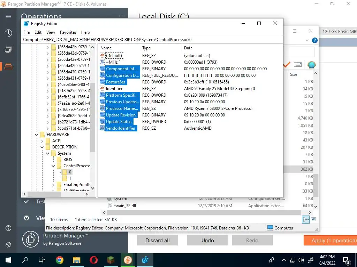Click the blue help icon in file window
357x267 pixels.
[315, 40]
